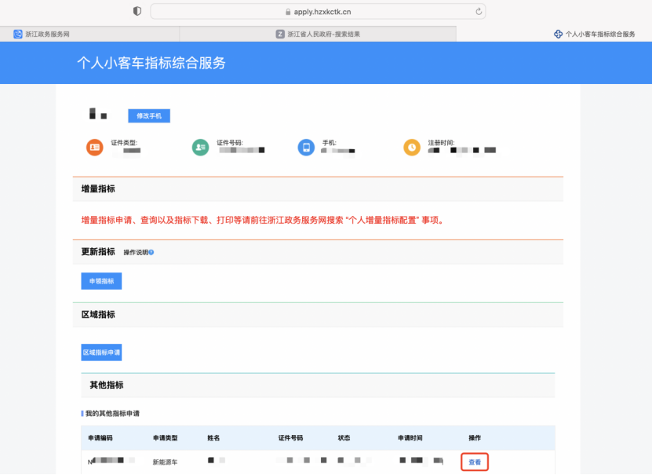Click the green 证件号码 icon
This screenshot has height=475, width=652.
(201, 147)
